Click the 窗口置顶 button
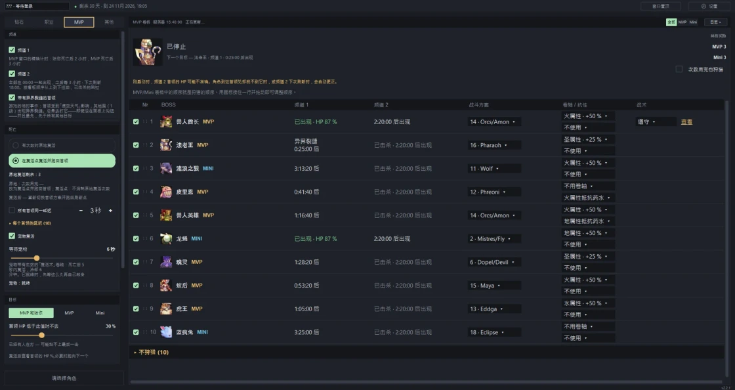This screenshot has width=735, height=390. (x=660, y=6)
